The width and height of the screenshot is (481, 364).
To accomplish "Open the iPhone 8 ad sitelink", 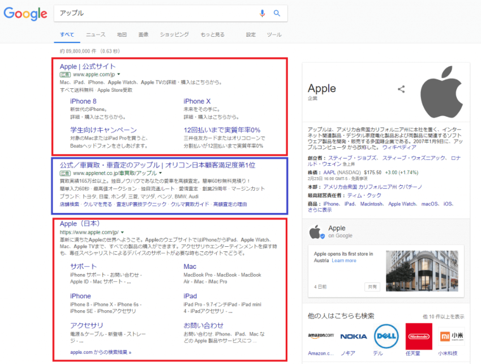I will click(x=83, y=101).
